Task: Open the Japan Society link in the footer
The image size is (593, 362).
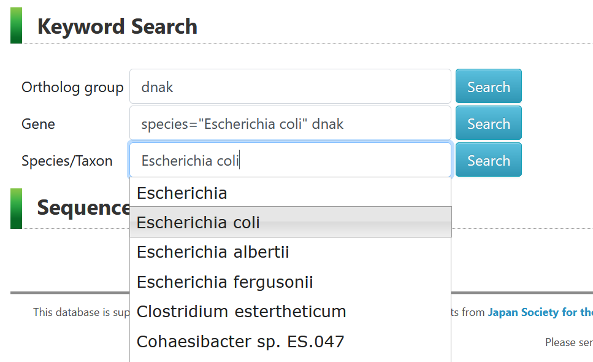Action: tap(540, 312)
